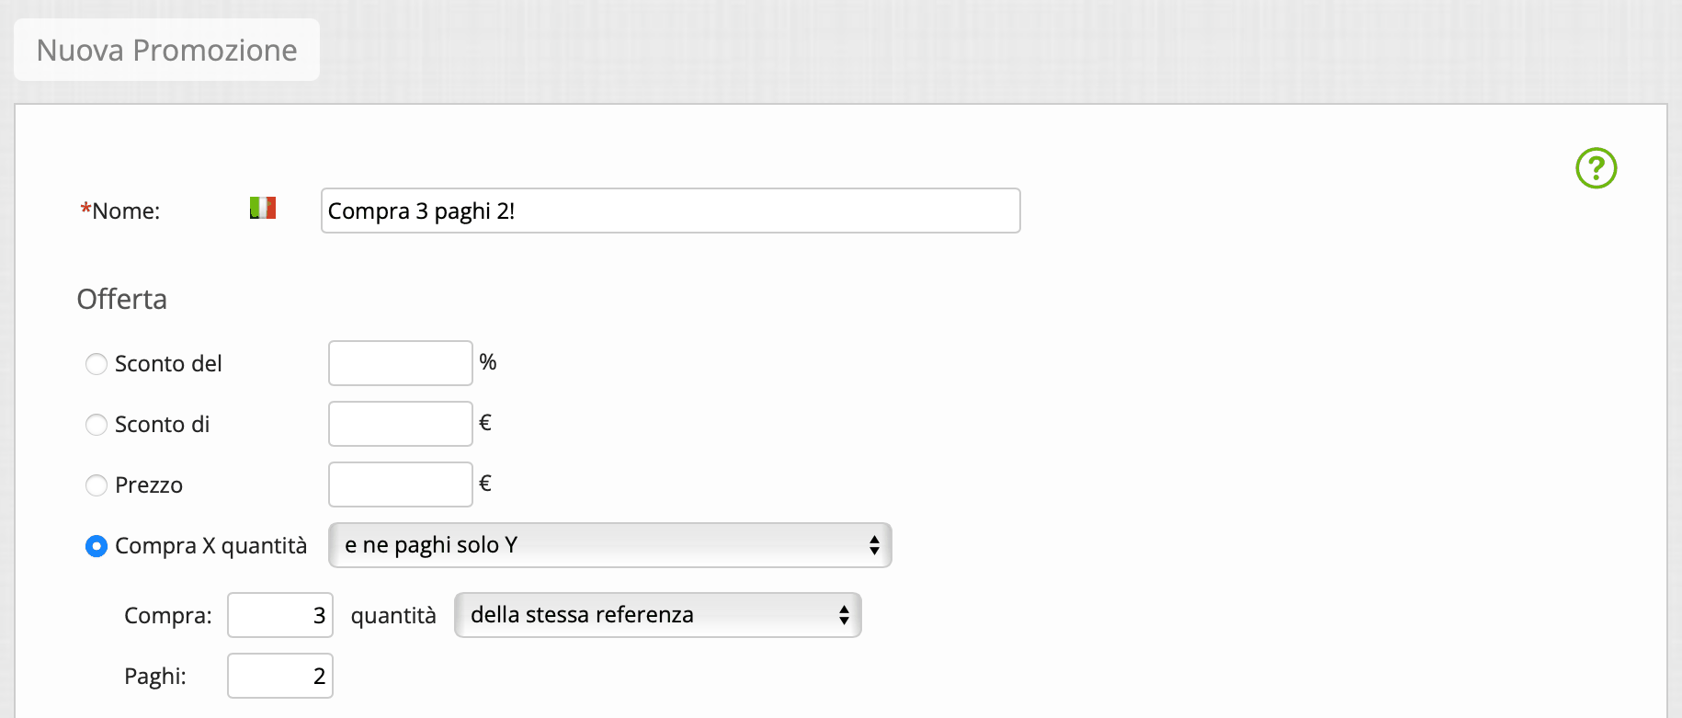1682x718 pixels.
Task: Click the percentage discount input field
Action: [401, 363]
